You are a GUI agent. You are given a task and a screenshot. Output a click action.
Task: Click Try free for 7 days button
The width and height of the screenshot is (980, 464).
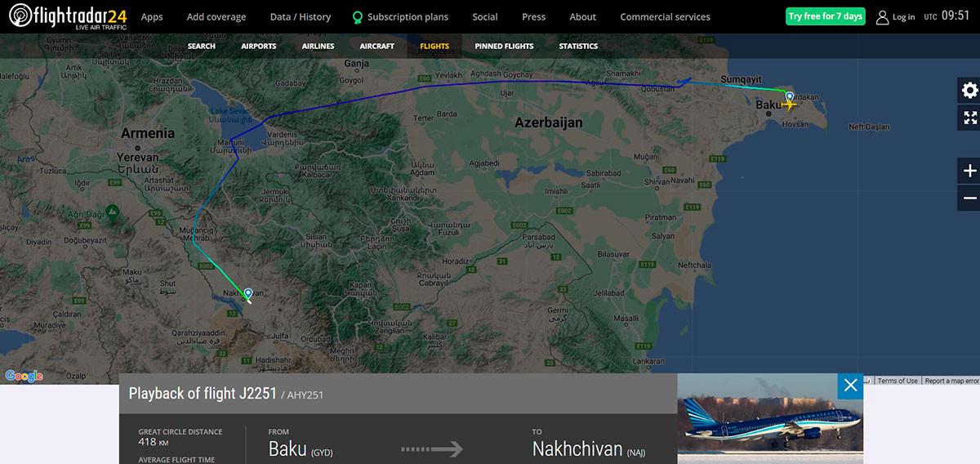click(825, 16)
